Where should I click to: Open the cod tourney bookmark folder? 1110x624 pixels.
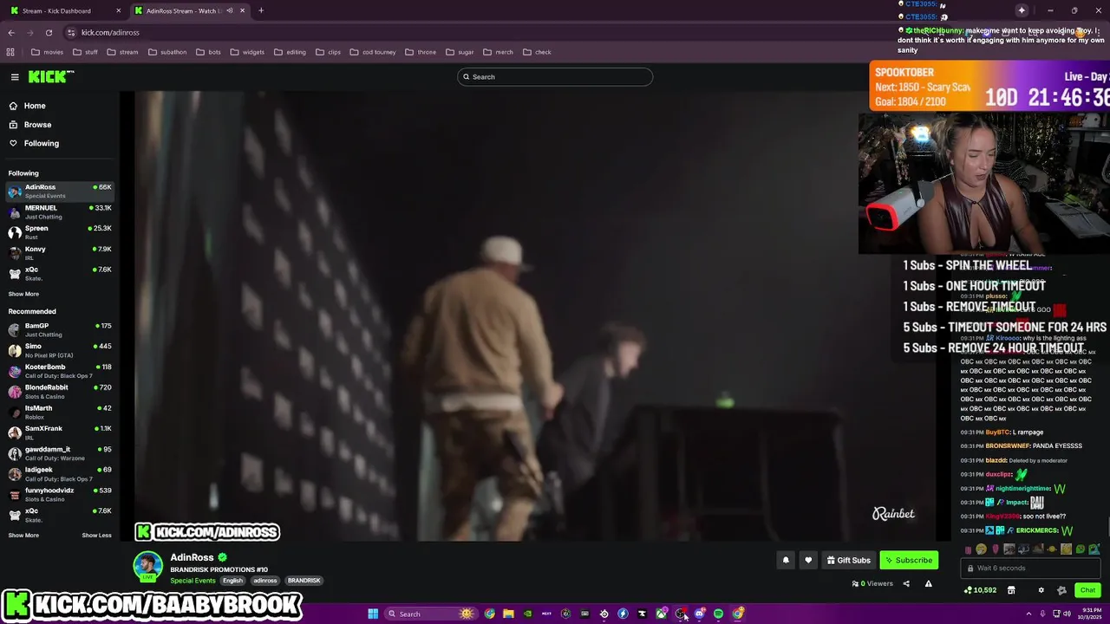click(373, 52)
